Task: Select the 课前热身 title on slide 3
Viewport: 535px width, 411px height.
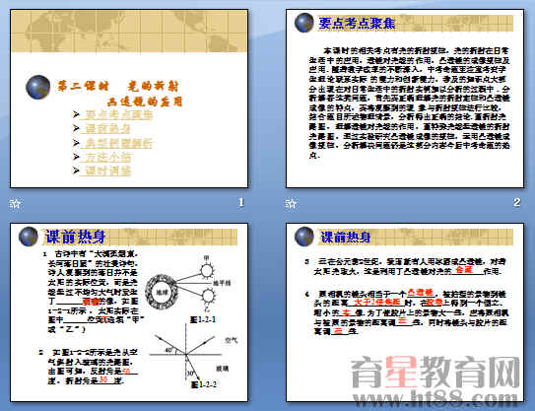Action: point(76,237)
